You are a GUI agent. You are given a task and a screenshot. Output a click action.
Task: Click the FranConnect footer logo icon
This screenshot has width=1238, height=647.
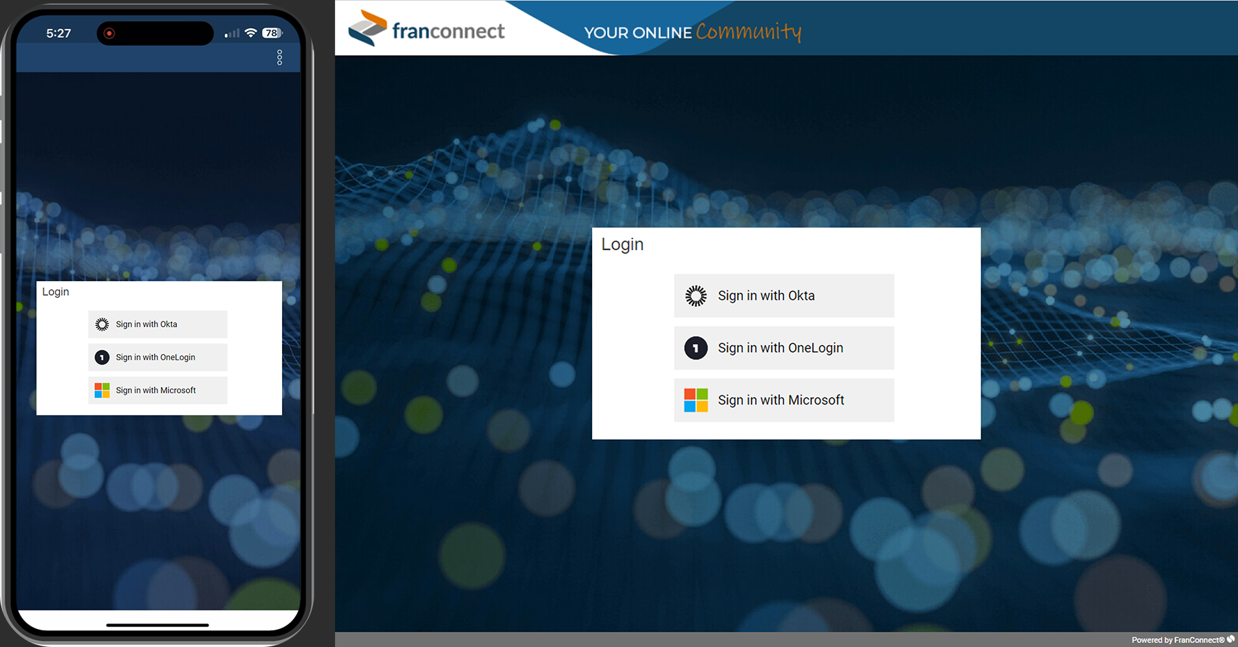[x=1230, y=639]
